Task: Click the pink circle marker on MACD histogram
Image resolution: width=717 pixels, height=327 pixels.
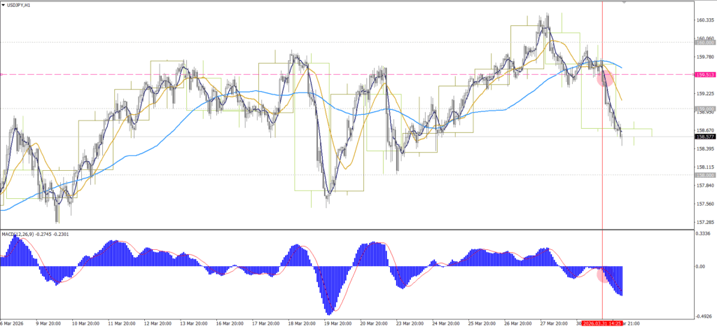Action: click(x=603, y=274)
